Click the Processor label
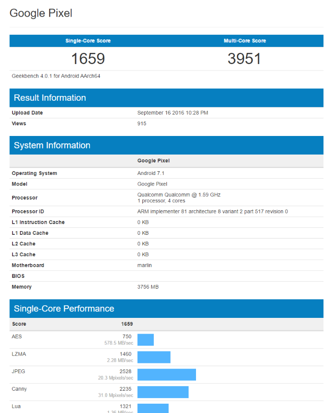Screen dimensions: 329x413 tap(25, 198)
